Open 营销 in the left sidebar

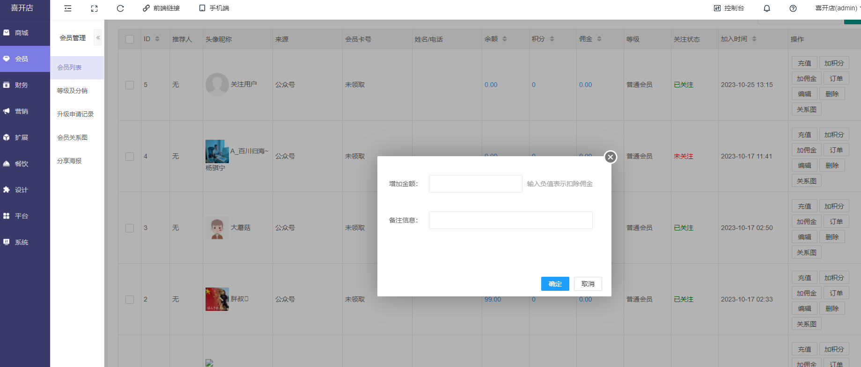point(25,111)
